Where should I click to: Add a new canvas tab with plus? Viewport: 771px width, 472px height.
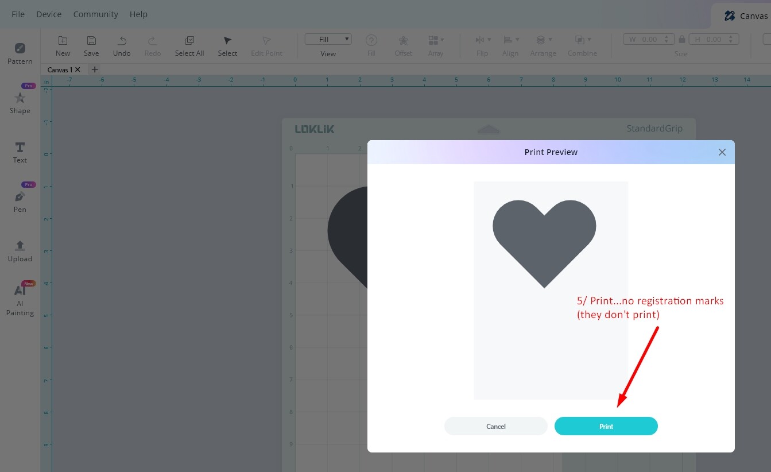(x=95, y=69)
